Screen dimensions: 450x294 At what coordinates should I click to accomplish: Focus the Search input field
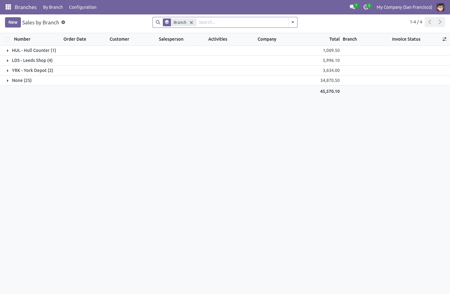pos(242,22)
